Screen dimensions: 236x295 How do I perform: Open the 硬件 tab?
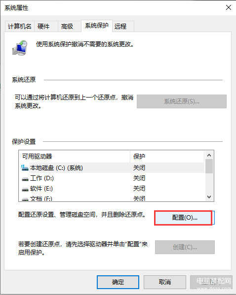(x=44, y=26)
